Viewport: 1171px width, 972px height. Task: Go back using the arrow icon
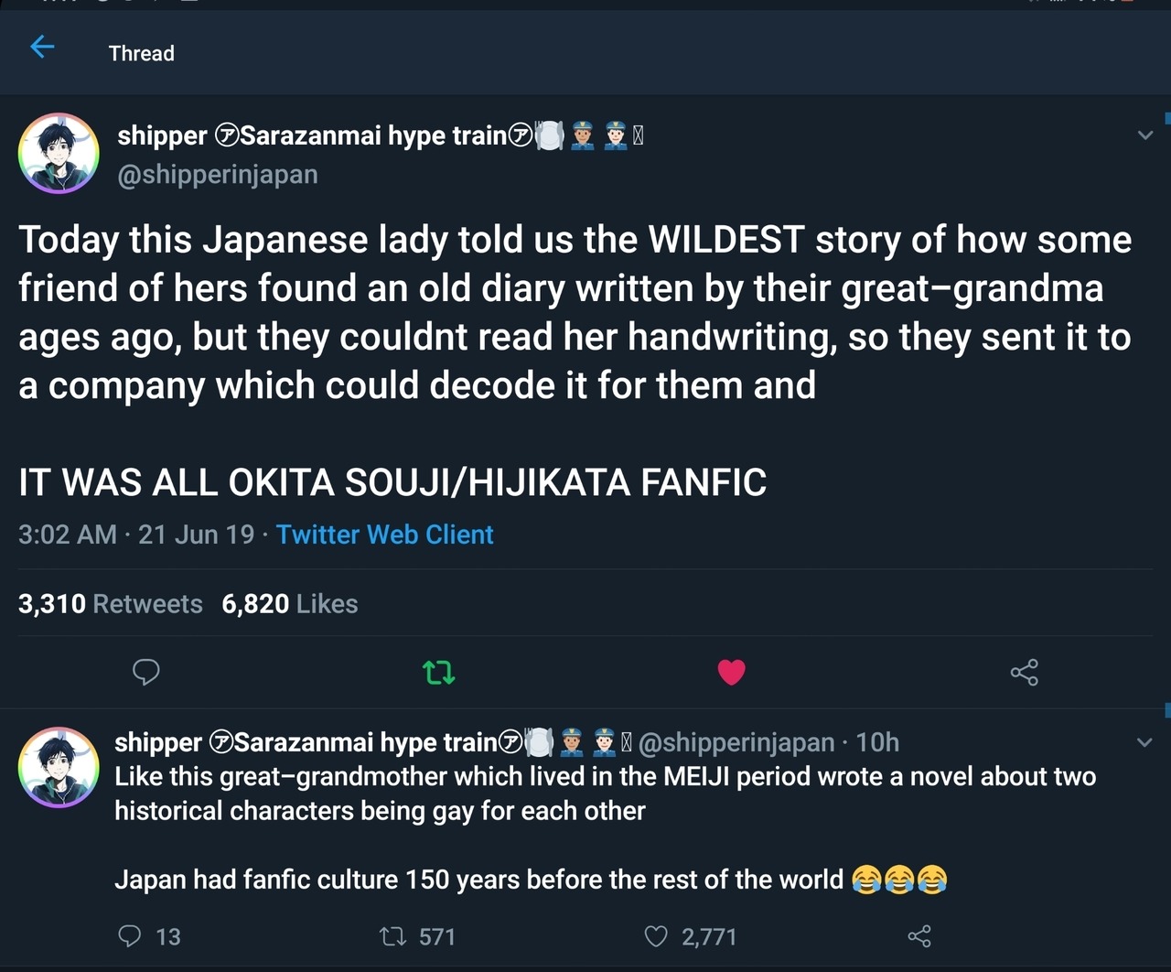pyautogui.click(x=42, y=47)
